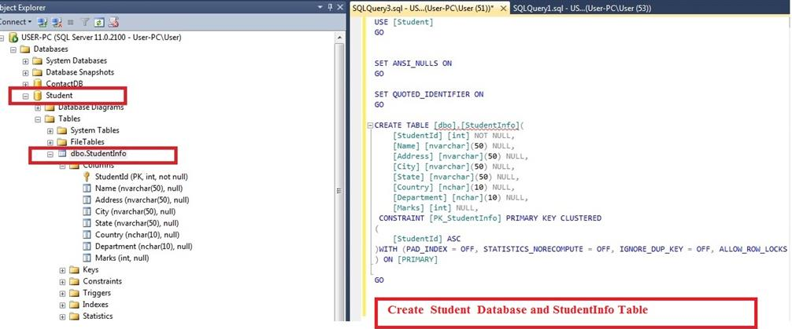Click the Constraints folder icon

coord(74,282)
